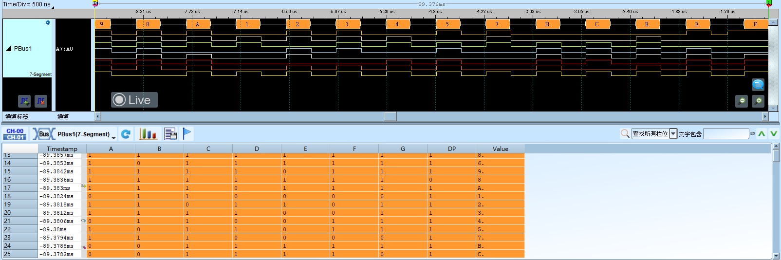Zoom in the waveform view
This screenshot has height=260, width=781.
[758, 101]
